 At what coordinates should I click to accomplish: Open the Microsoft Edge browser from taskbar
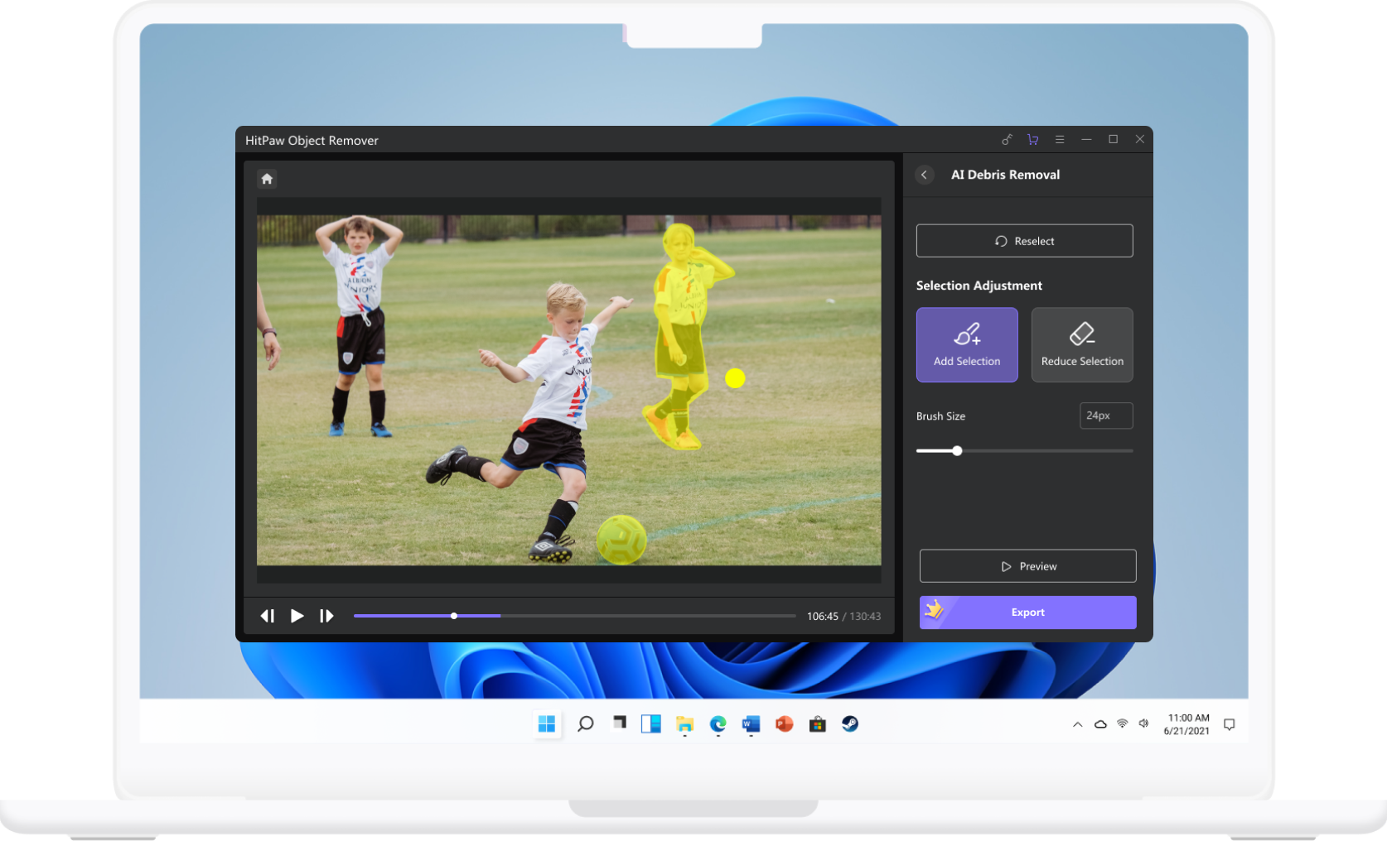click(718, 723)
